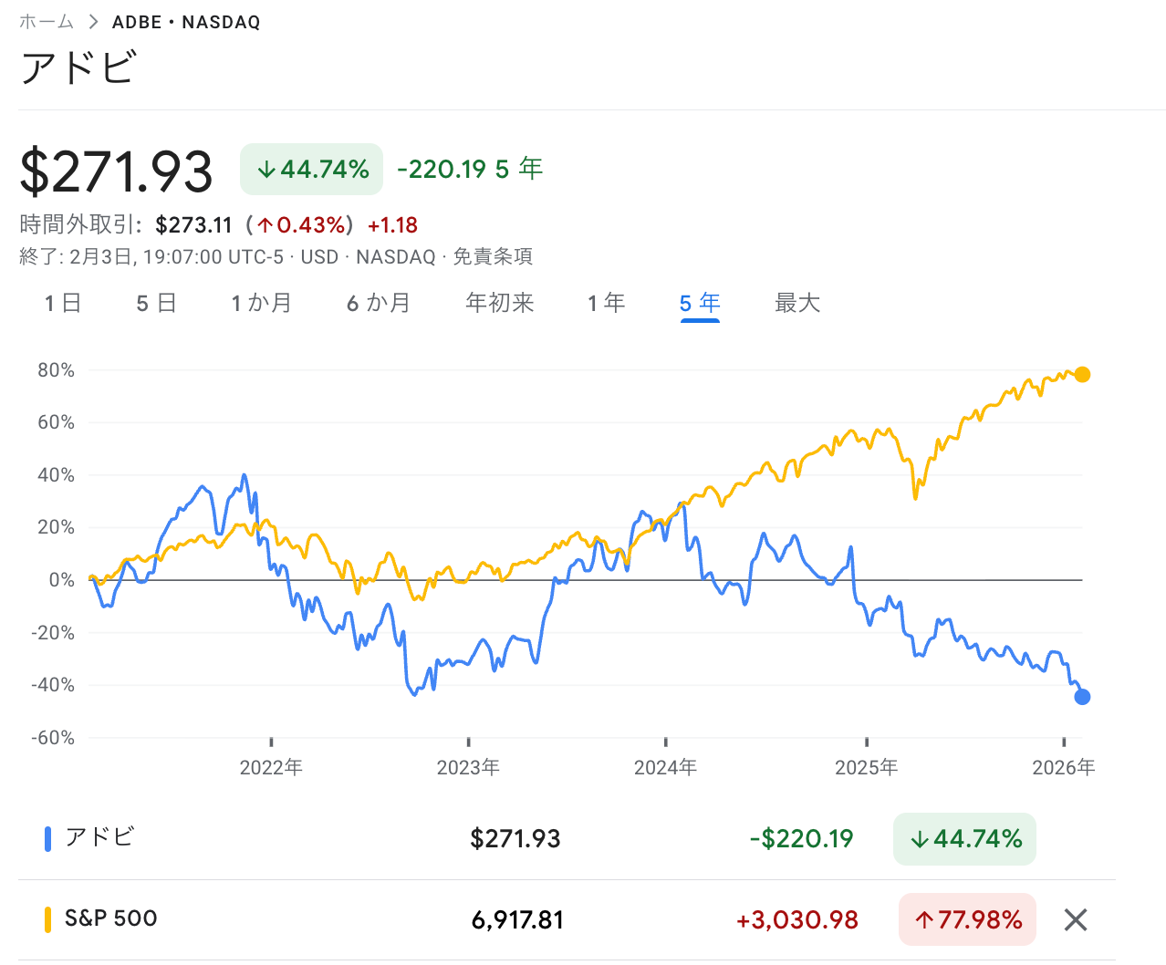Click the breadcrumb chevron arrow icon
This screenshot has width=1166, height=965.
coord(93,22)
